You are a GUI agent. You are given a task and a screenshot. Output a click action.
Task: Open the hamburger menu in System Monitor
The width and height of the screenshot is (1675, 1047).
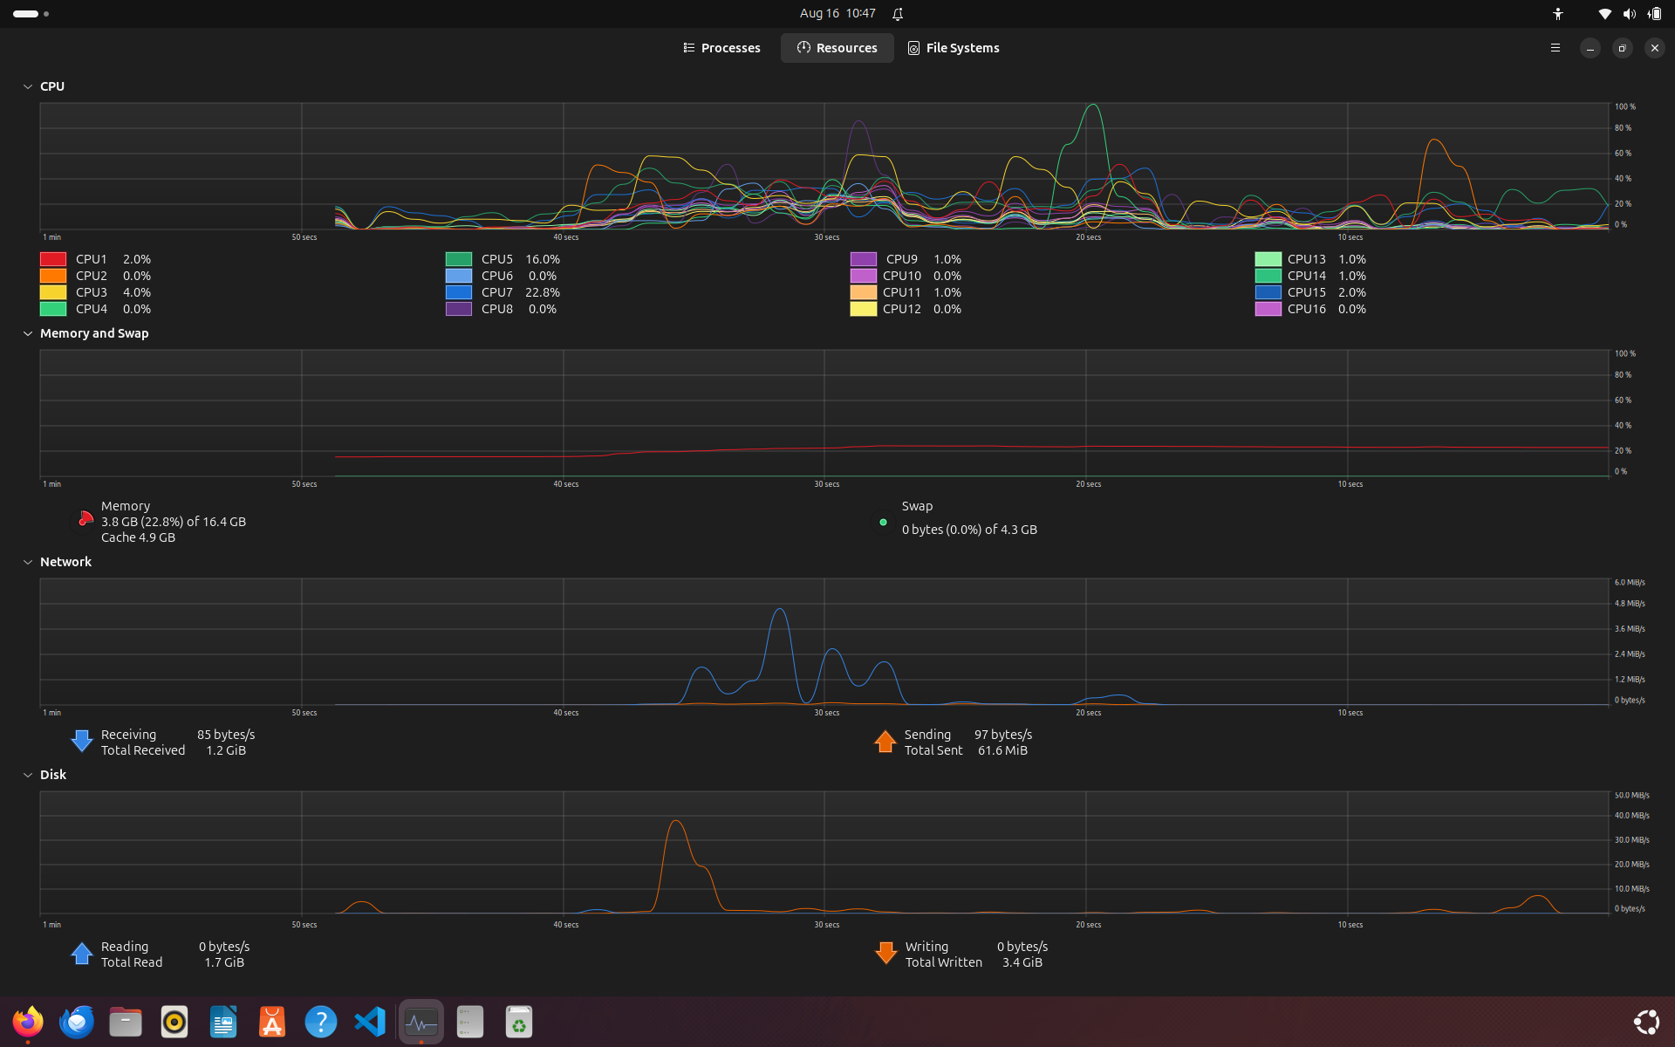[1555, 48]
